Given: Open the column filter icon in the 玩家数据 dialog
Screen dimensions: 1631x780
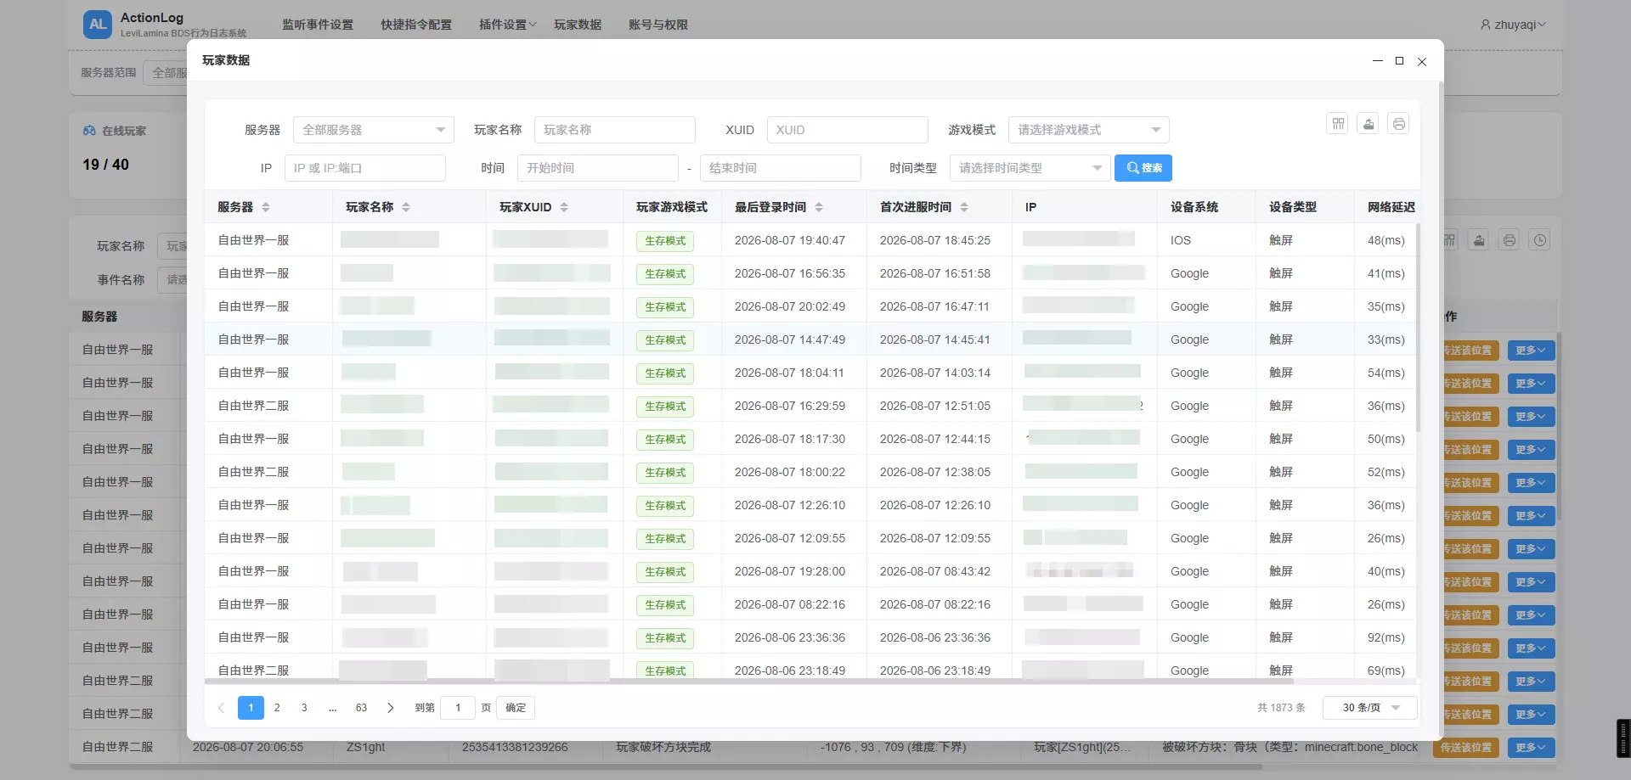Looking at the screenshot, I should pos(1338,124).
